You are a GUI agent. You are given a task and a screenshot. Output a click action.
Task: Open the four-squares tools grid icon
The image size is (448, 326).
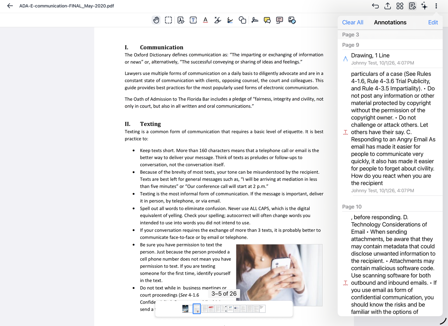400,6
